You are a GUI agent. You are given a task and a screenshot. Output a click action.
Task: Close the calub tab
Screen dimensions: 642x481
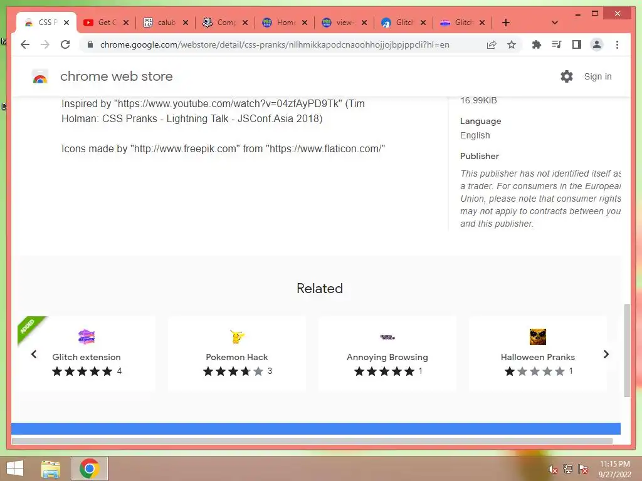186,23
